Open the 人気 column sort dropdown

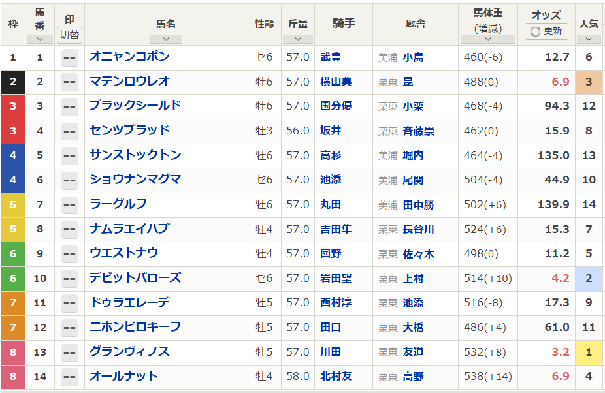(587, 39)
